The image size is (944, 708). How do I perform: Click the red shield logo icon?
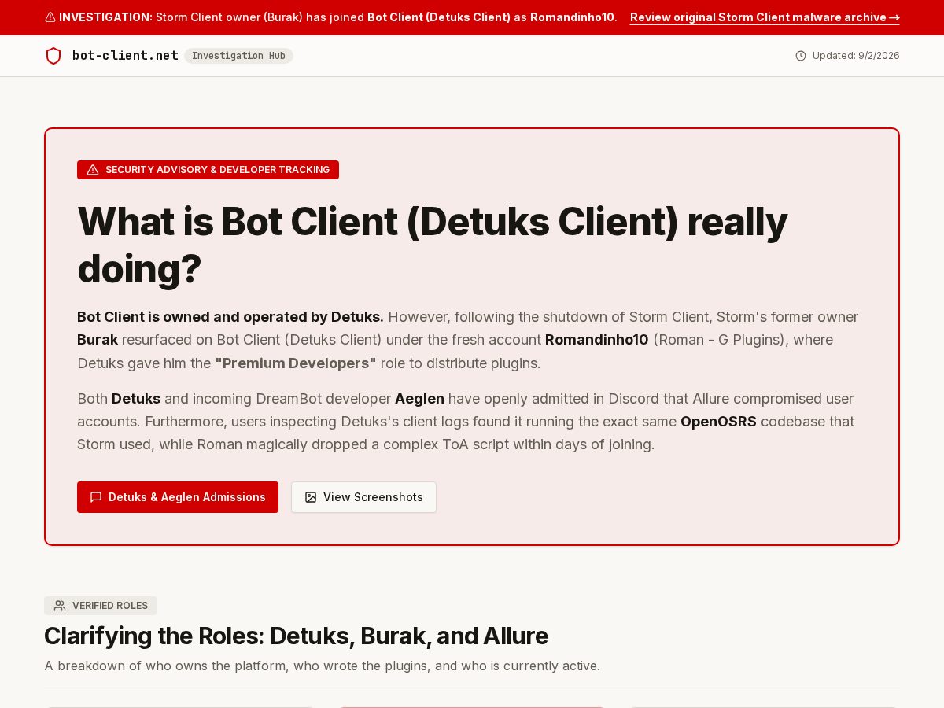point(53,56)
